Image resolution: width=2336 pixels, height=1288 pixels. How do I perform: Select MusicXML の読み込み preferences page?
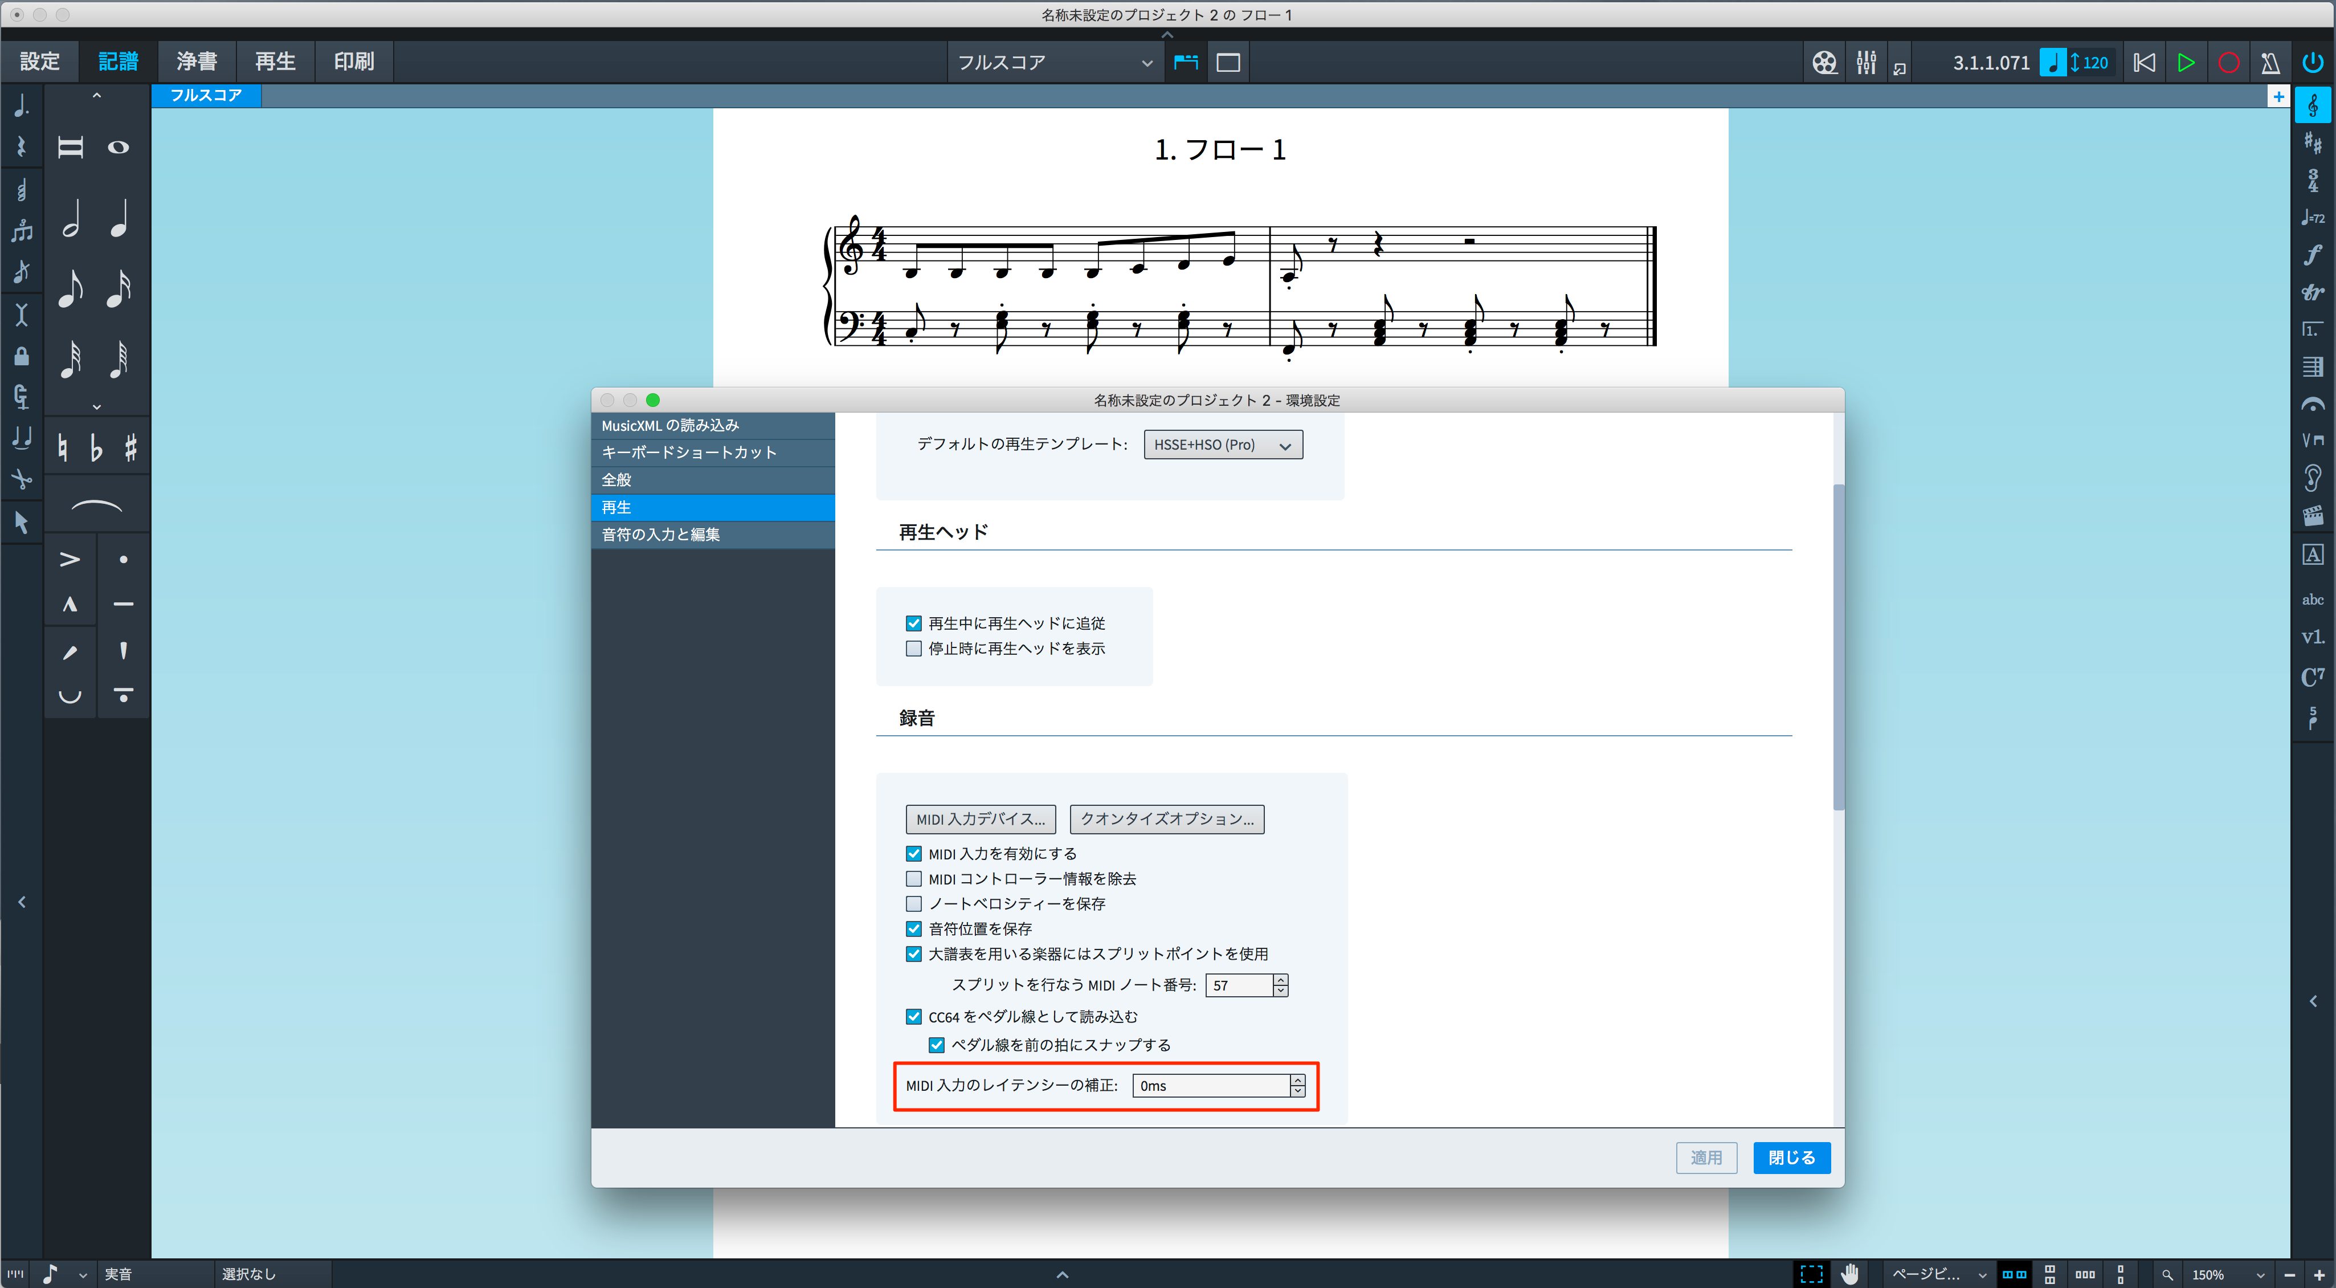713,425
